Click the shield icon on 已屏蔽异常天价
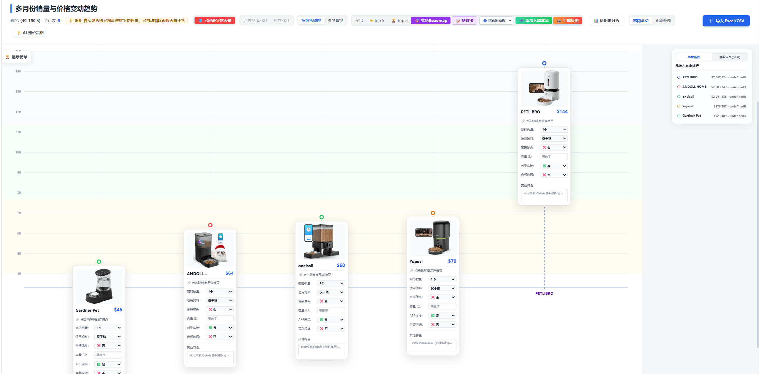 point(200,20)
